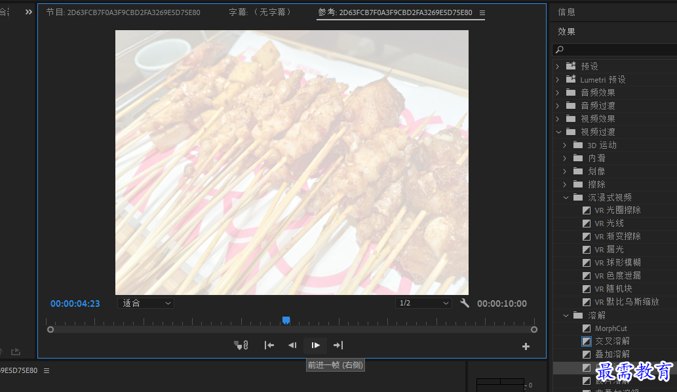Click the duration timecode 00:00:10:00
The image size is (677, 392).
click(502, 304)
